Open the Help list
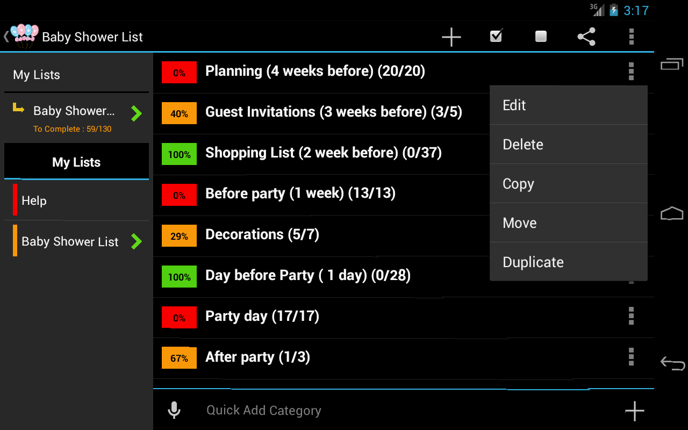Viewport: 688px width, 430px height. pyautogui.click(x=75, y=201)
